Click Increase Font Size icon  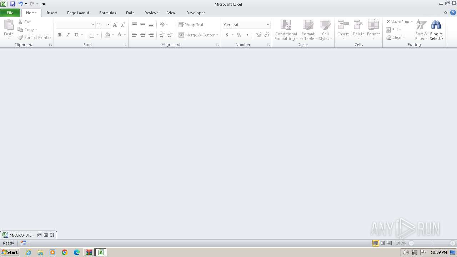click(115, 25)
